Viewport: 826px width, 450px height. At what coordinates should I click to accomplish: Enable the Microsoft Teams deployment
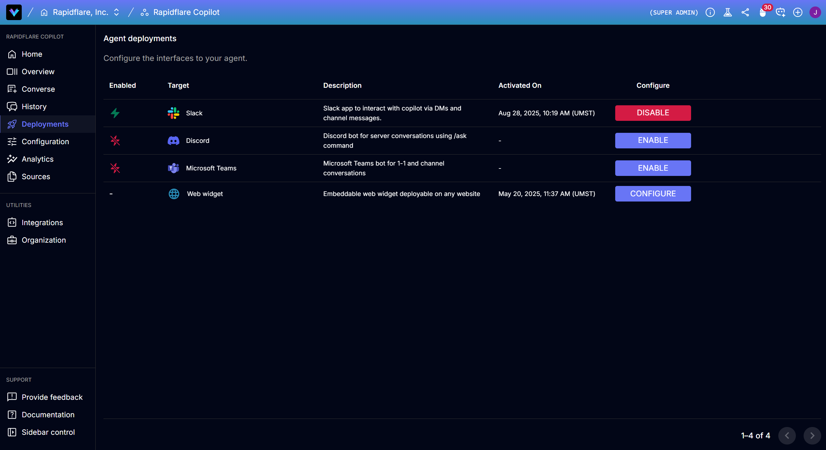tap(653, 168)
